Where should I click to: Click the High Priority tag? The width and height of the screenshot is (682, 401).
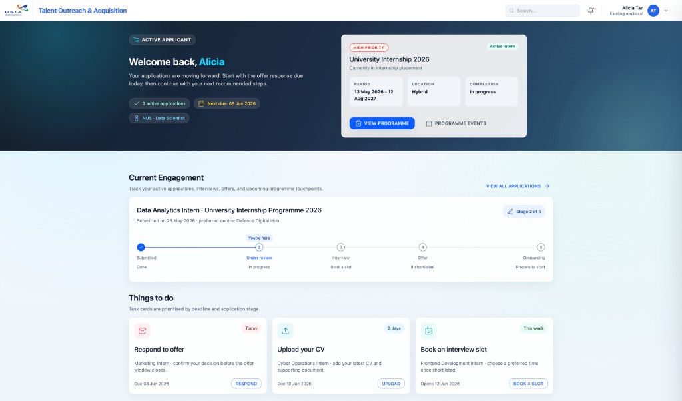click(369, 47)
